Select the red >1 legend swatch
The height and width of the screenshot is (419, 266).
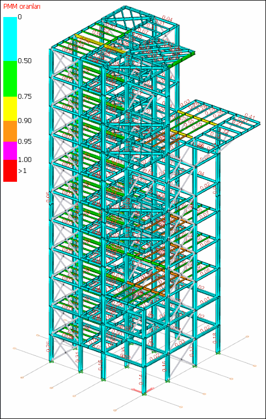point(10,171)
